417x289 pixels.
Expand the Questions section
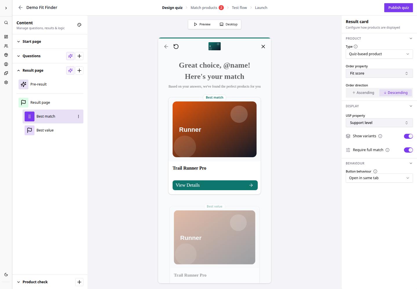pyautogui.click(x=19, y=56)
